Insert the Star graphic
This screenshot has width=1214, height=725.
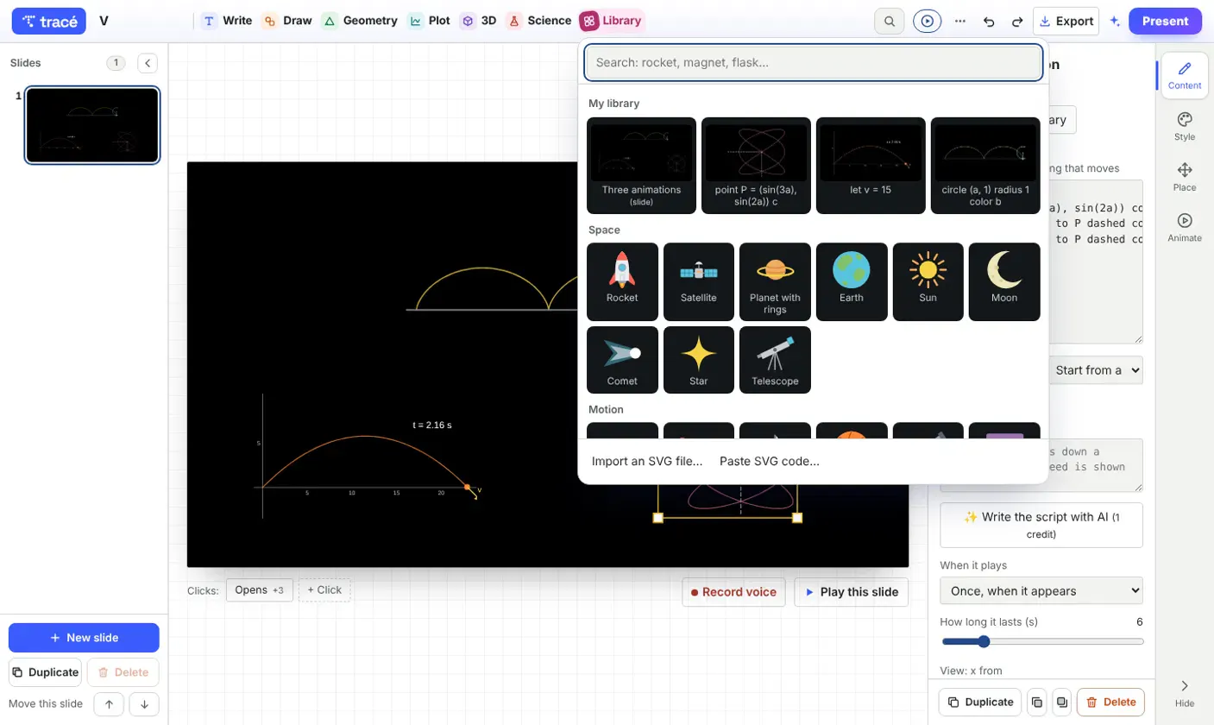point(699,360)
